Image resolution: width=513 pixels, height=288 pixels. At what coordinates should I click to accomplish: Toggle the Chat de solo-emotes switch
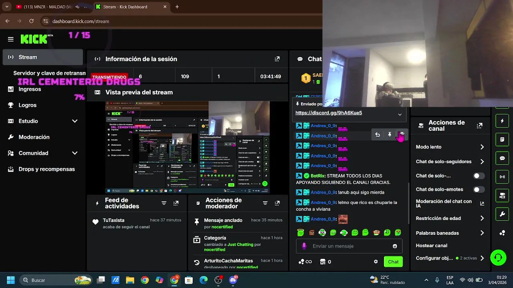pyautogui.click(x=479, y=190)
